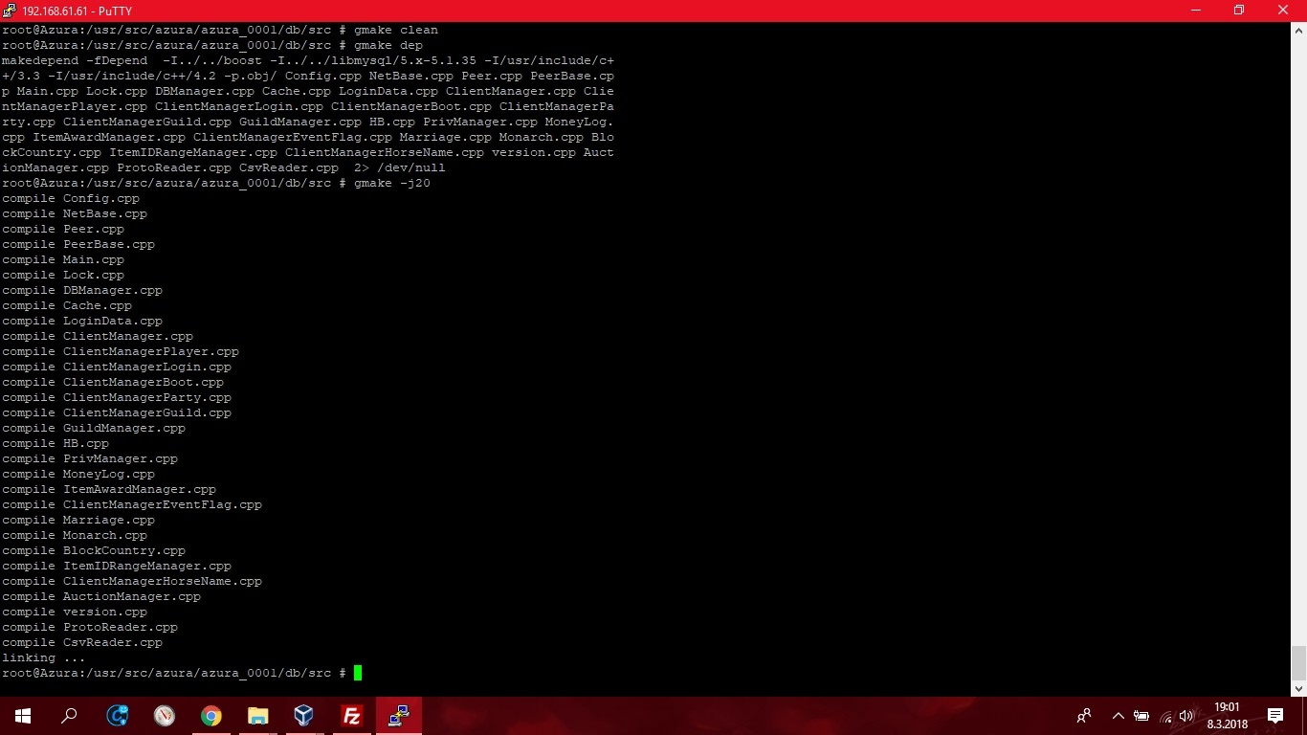Click 'compile LoginData.cpp' line
This screenshot has height=735, width=1307.
tap(82, 321)
